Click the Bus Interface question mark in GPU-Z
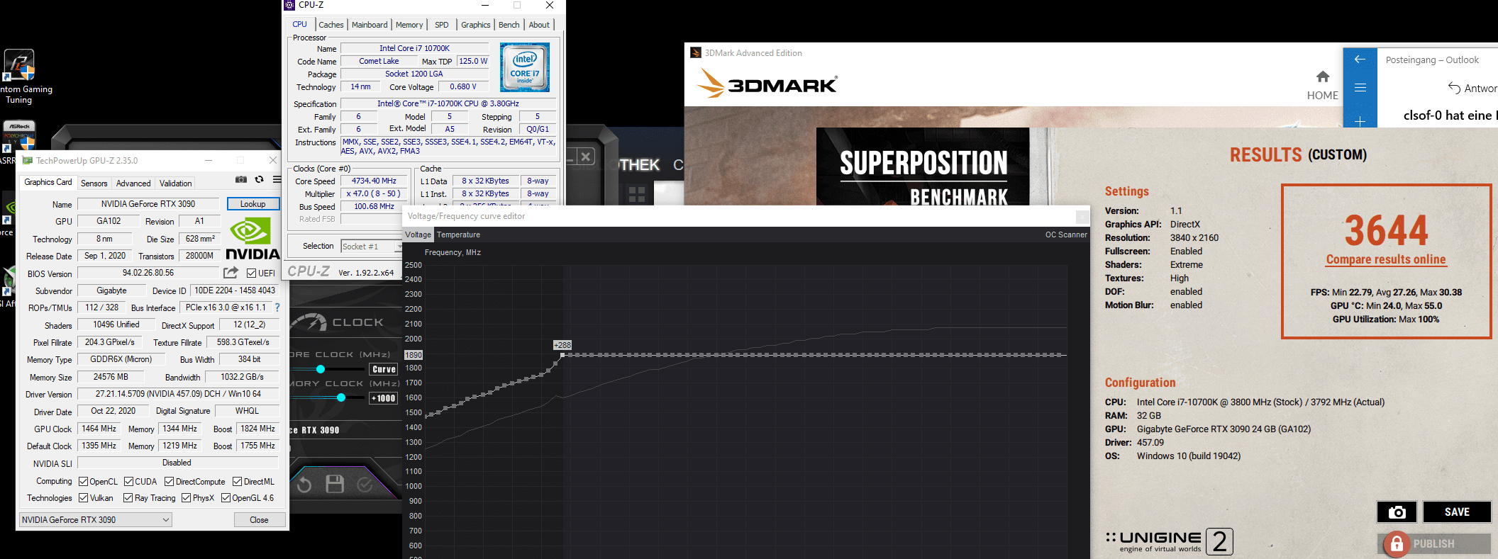Viewport: 1498px width, 559px height. click(277, 307)
